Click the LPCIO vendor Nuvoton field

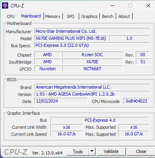(48, 69)
